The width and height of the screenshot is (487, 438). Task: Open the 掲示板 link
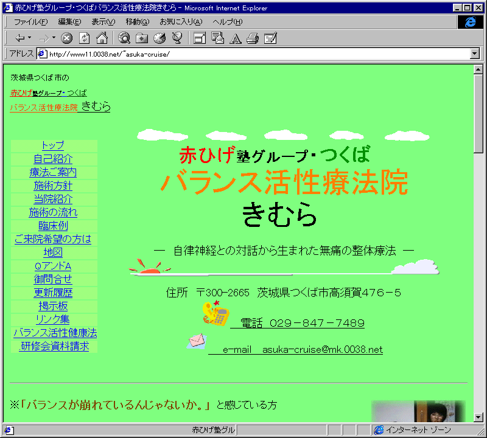coord(53,306)
